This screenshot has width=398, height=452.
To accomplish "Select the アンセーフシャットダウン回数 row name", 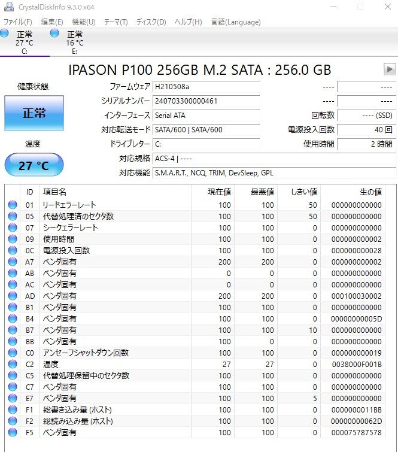I will click(x=86, y=353).
